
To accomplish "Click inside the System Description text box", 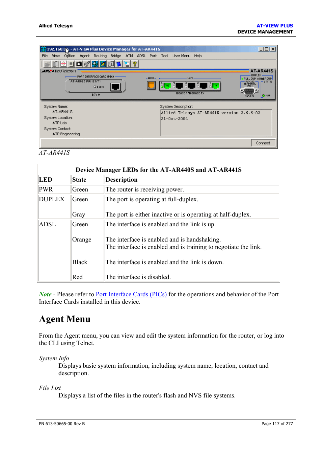I will (216, 122).
